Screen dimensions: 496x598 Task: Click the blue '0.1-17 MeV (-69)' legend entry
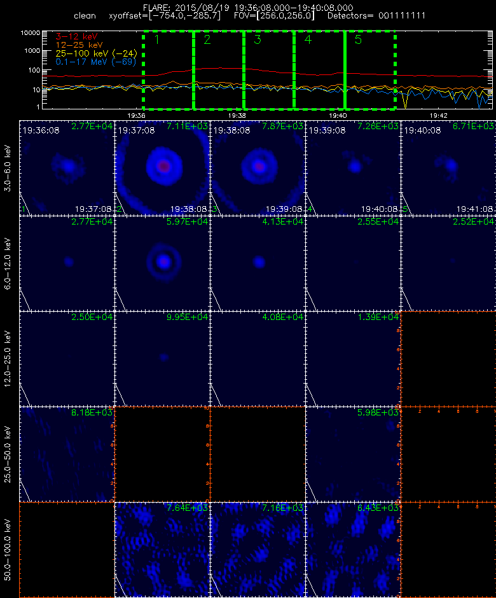pos(95,62)
